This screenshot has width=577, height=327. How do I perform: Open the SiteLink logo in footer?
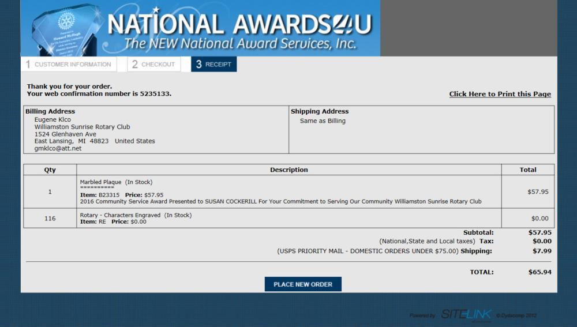pyautogui.click(x=466, y=314)
